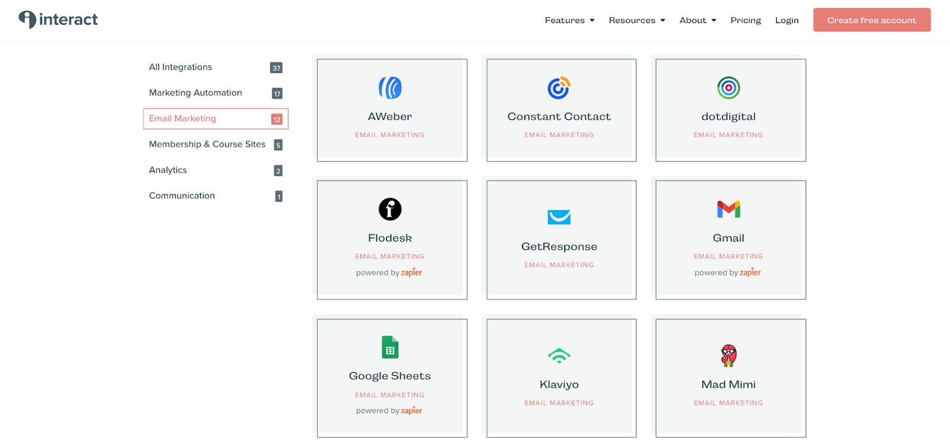The height and width of the screenshot is (447, 950).
Task: Click 'powered by zapier' under Google Sheets
Action: coord(389,410)
